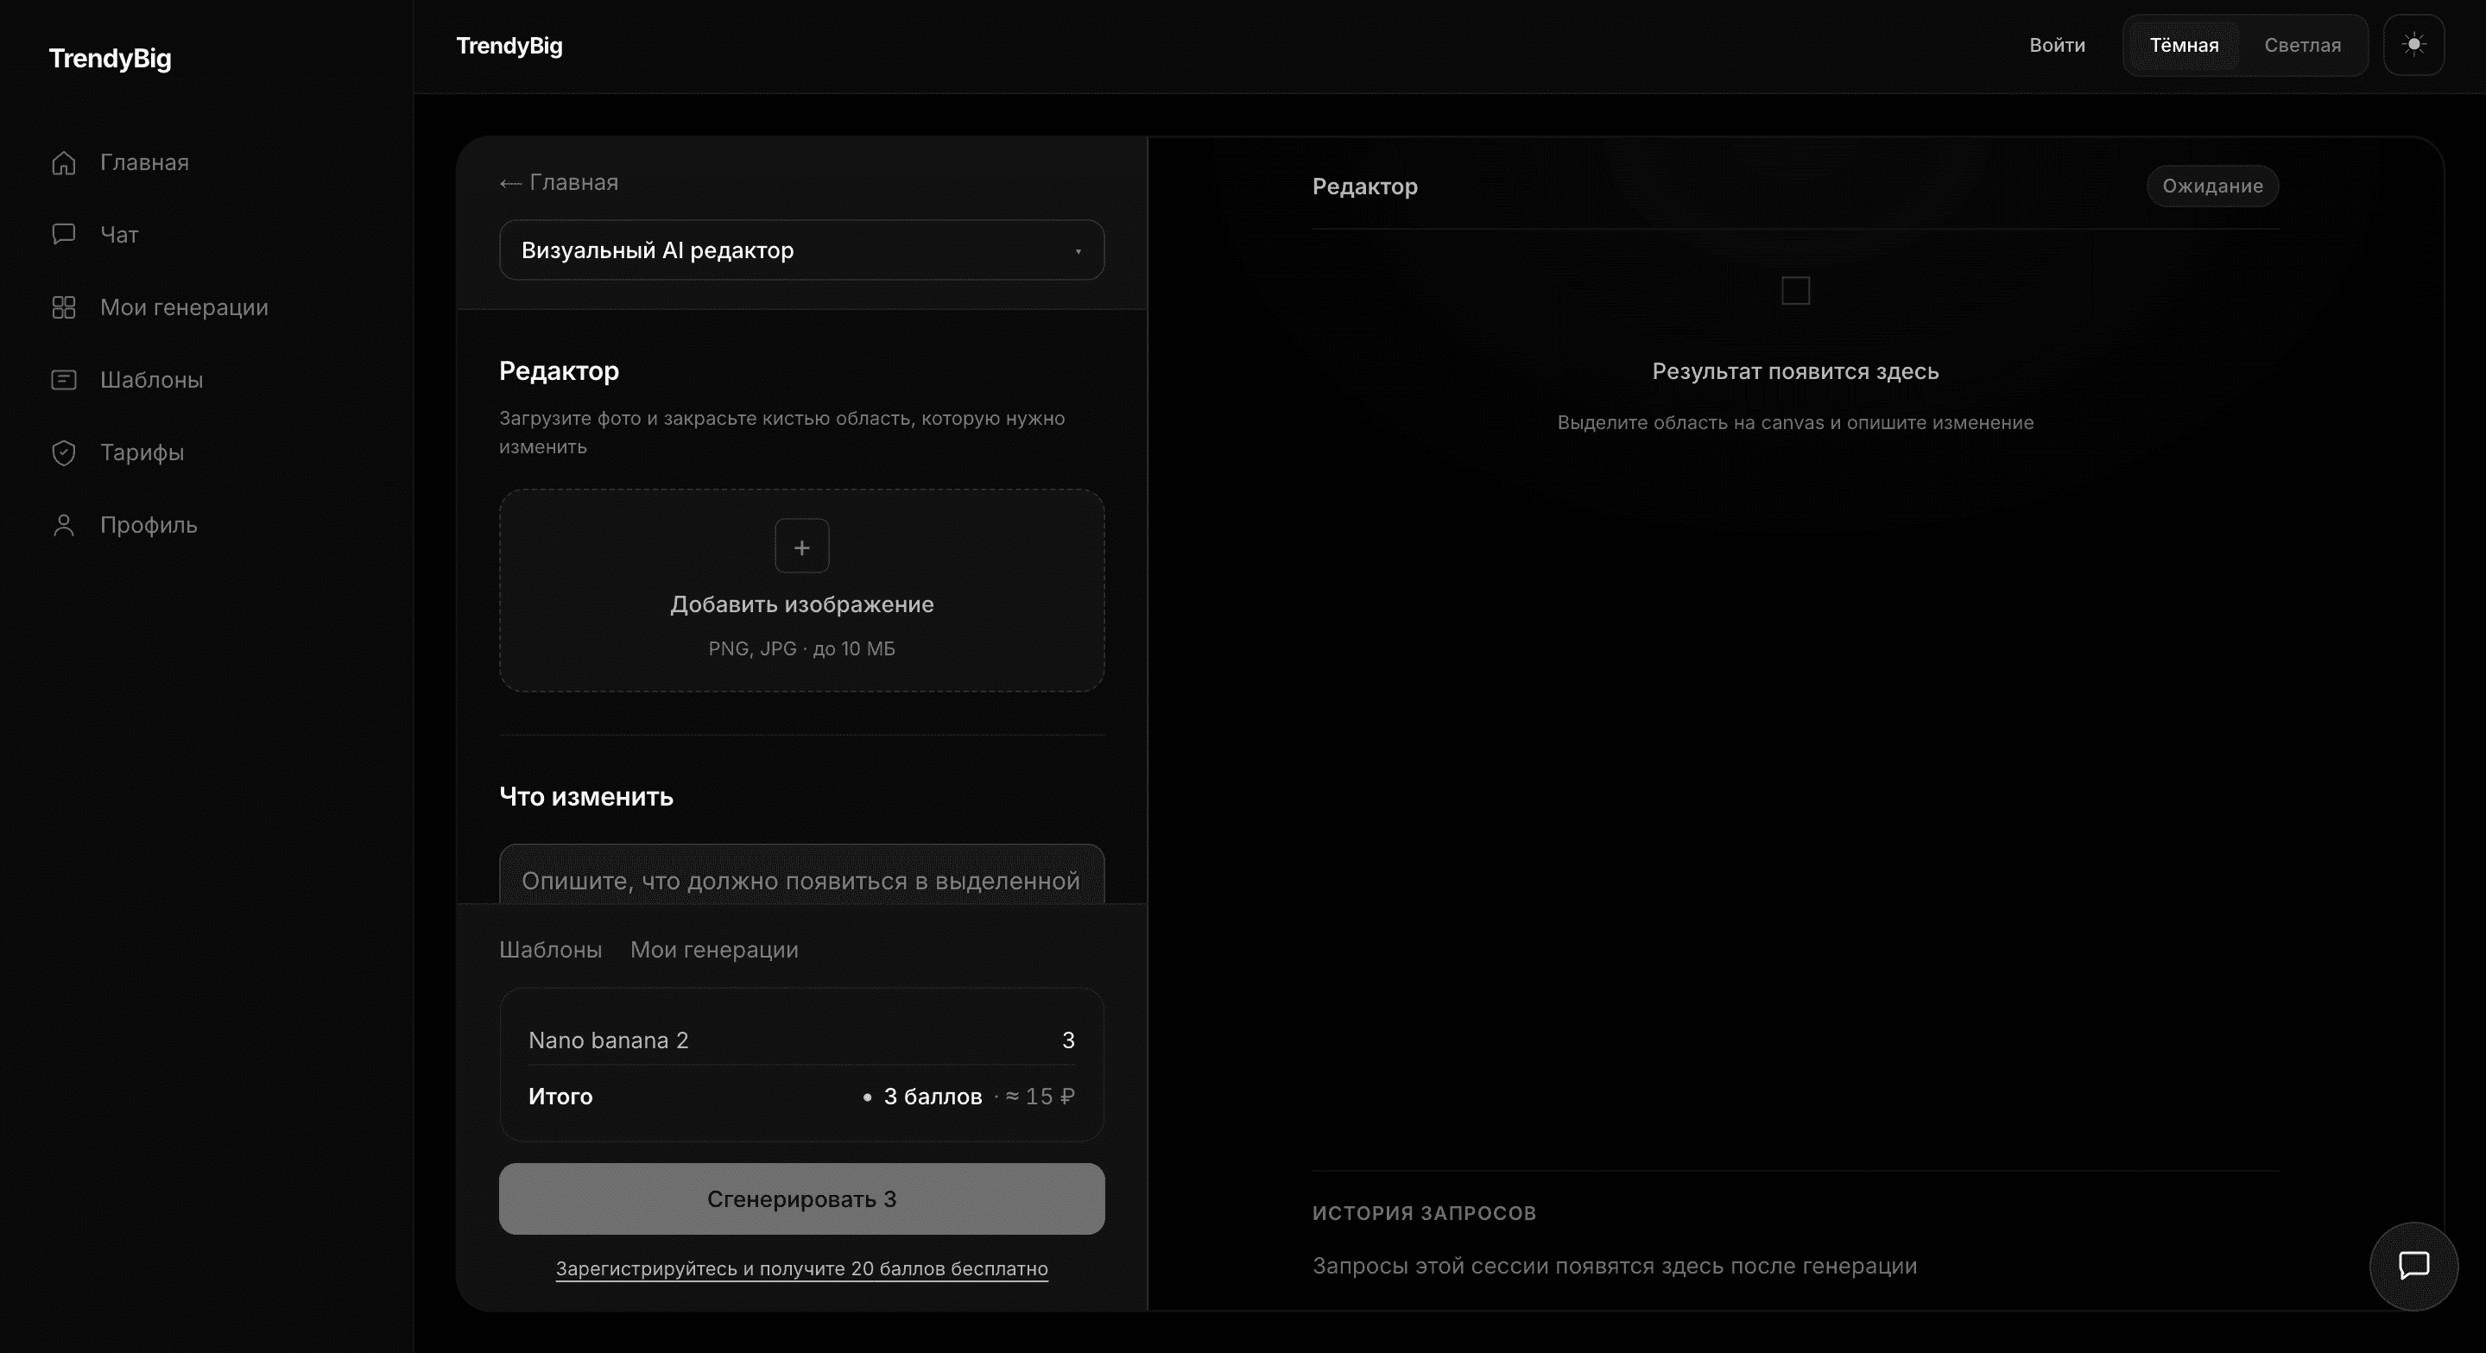Switch to the Тёмная theme
2486x1353 pixels.
click(2184, 46)
